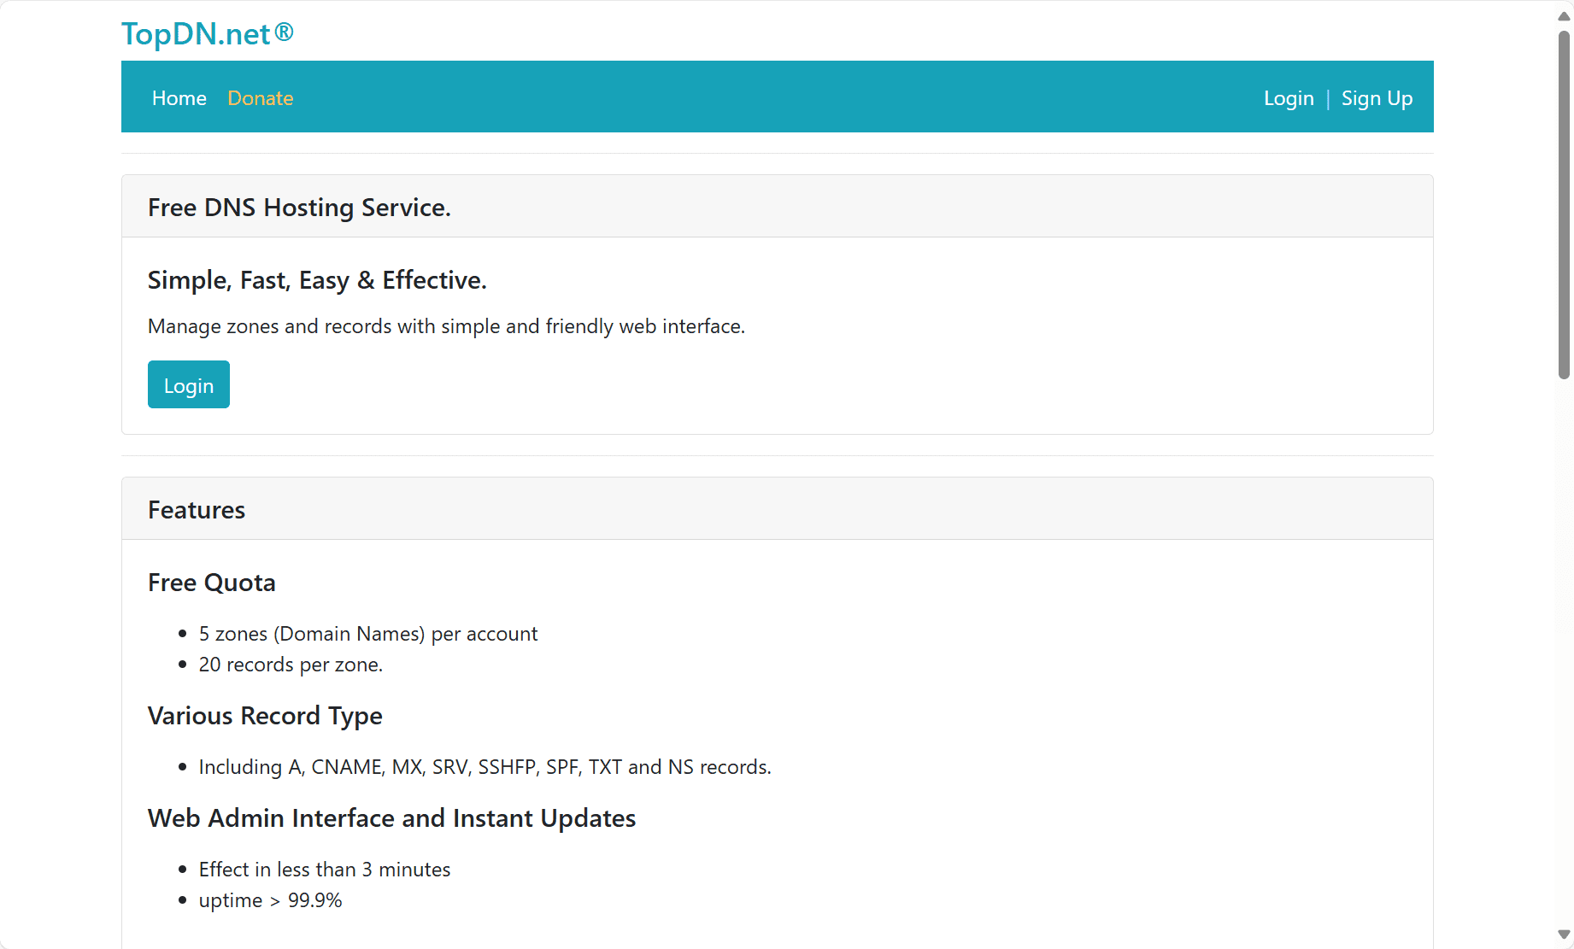Open the Home menu item

click(179, 98)
